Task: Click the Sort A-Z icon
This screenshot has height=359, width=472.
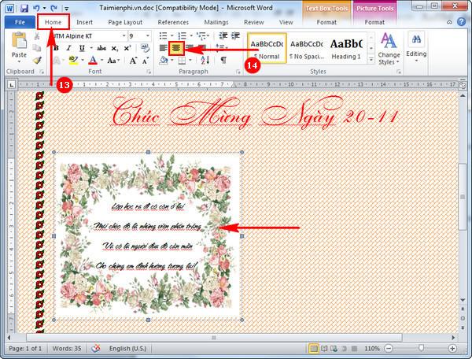Action: tap(205, 60)
